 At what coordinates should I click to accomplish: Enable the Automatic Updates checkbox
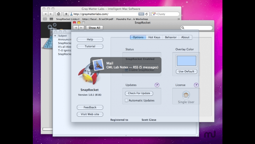[126, 101]
